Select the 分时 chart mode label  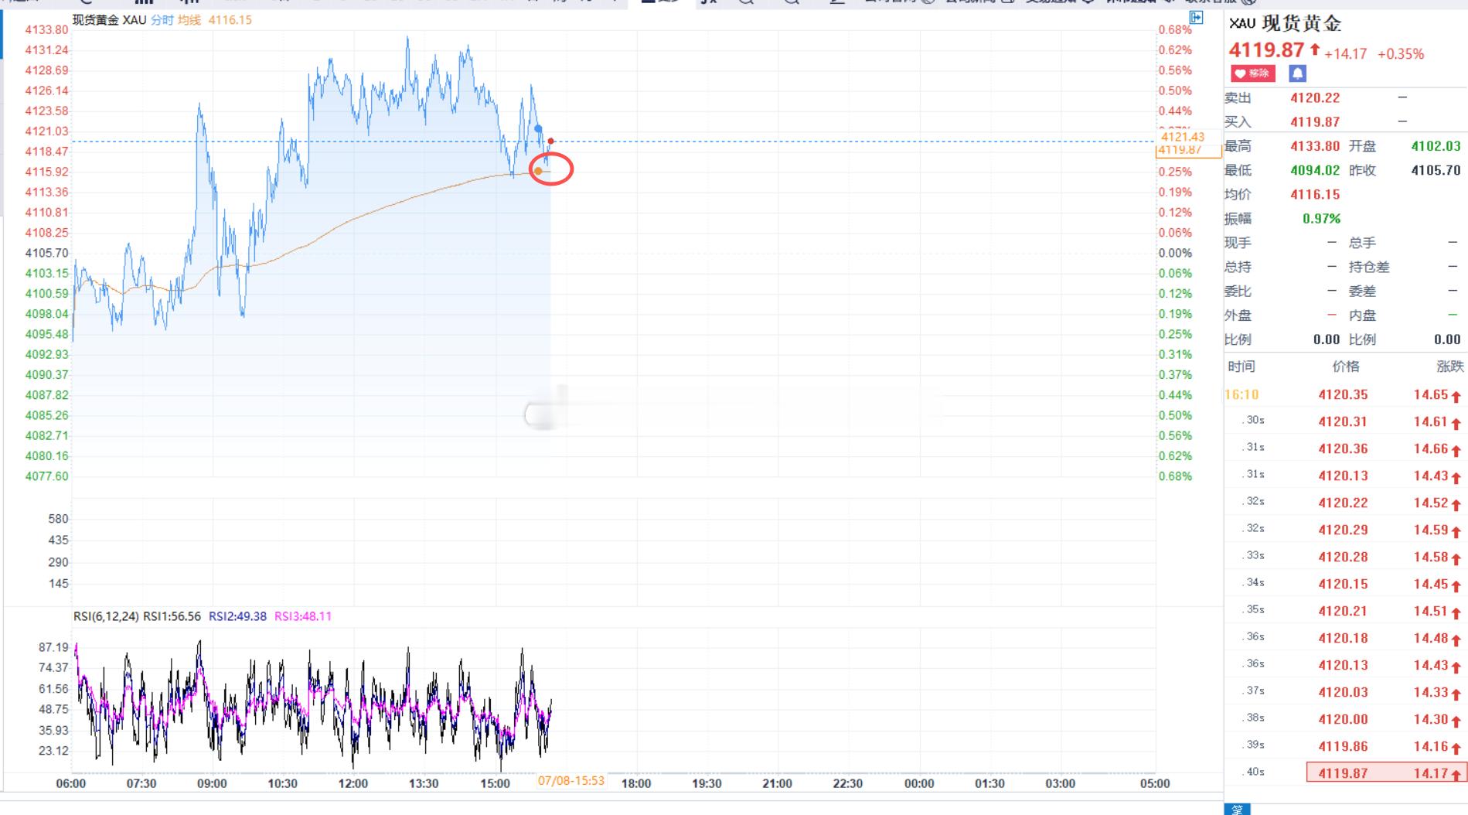[x=162, y=19]
